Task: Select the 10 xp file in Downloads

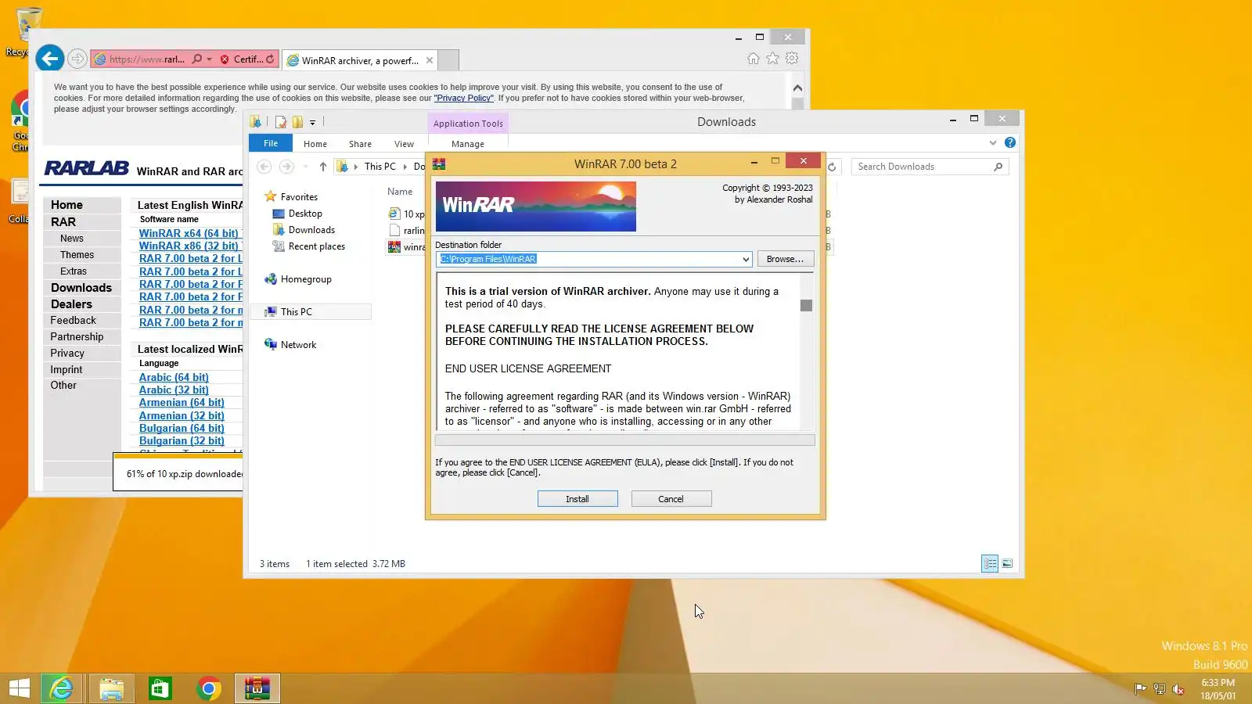Action: [x=407, y=214]
